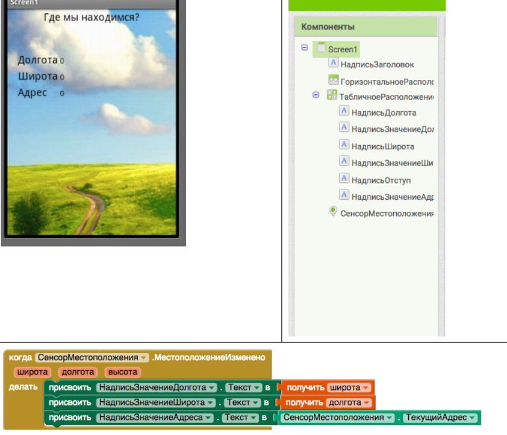Click the Долгота label in phone preview
Screen dimensions: 507x435
click(37, 60)
